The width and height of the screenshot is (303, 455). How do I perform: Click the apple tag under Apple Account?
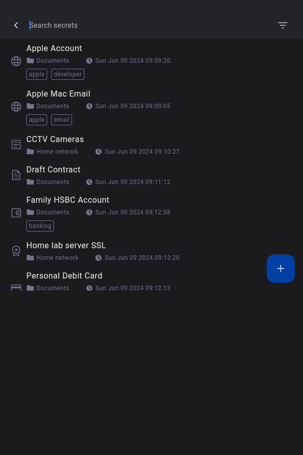tap(37, 74)
